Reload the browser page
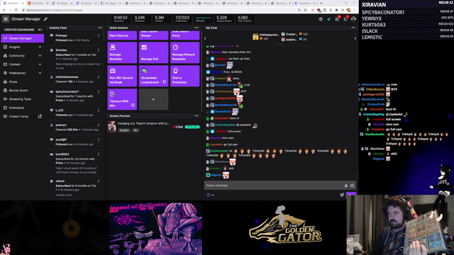 [x=16, y=10]
